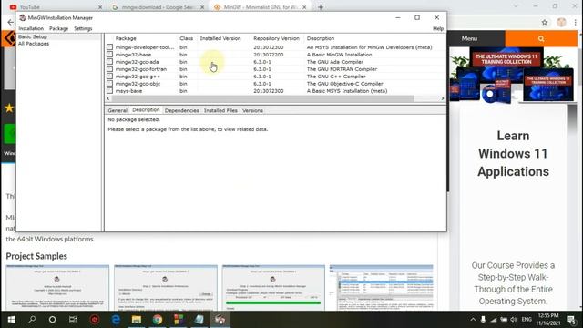Image resolution: width=583 pixels, height=328 pixels.
Task: Open the notepad-like app on taskbar
Action: tap(199, 320)
